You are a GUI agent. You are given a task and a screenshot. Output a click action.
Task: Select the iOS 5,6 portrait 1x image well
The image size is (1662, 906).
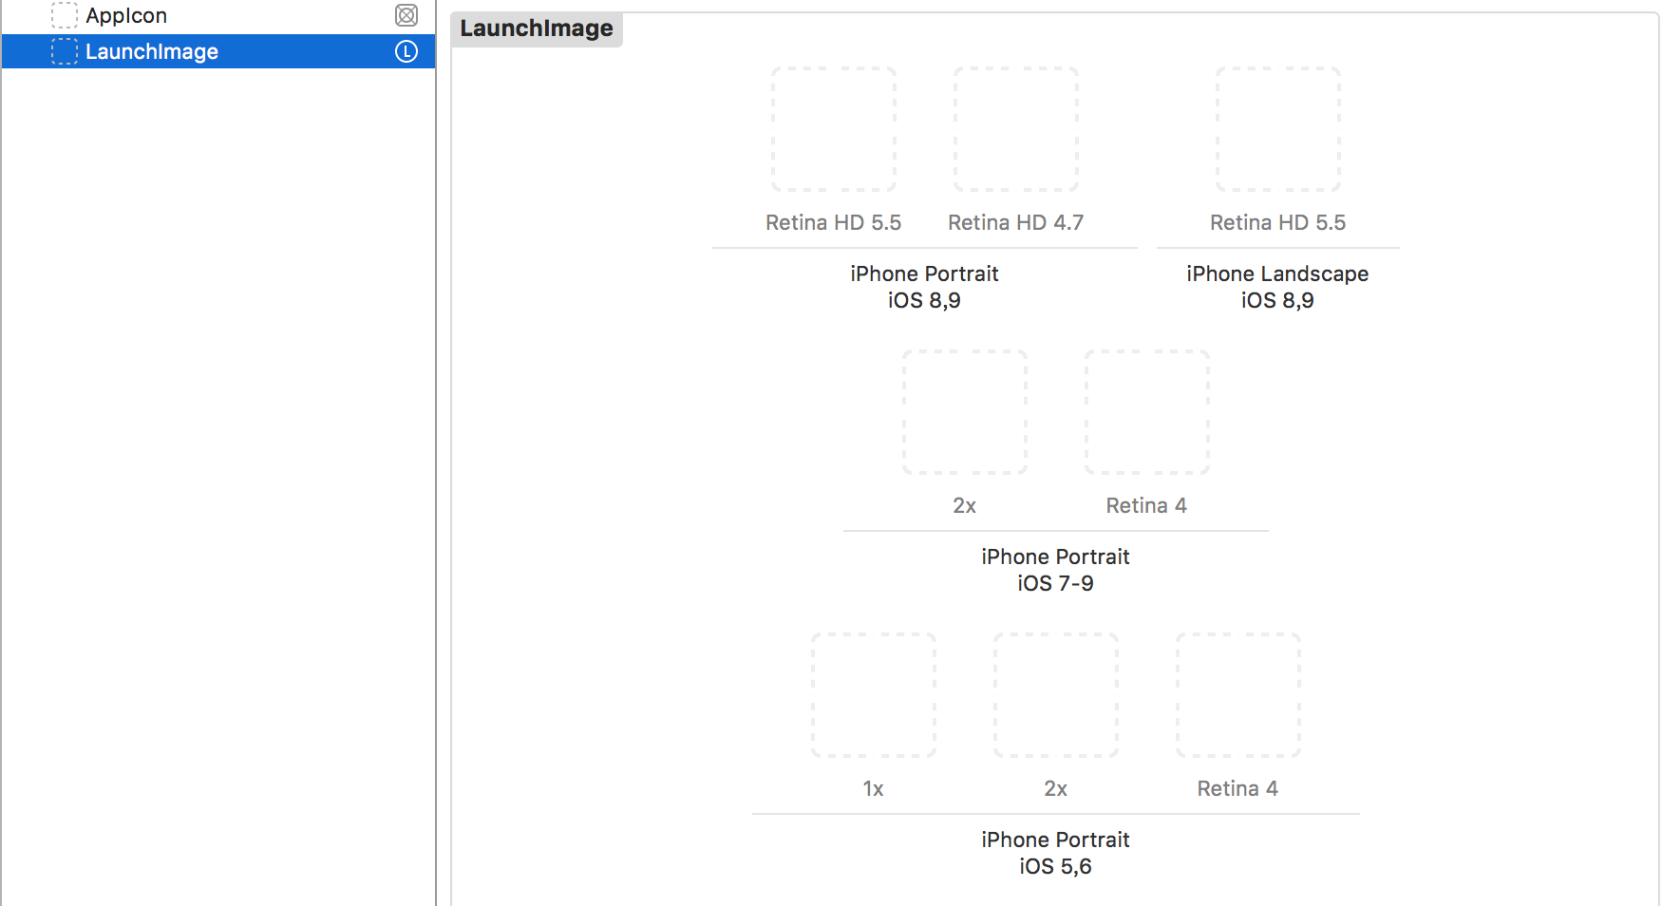click(x=874, y=695)
